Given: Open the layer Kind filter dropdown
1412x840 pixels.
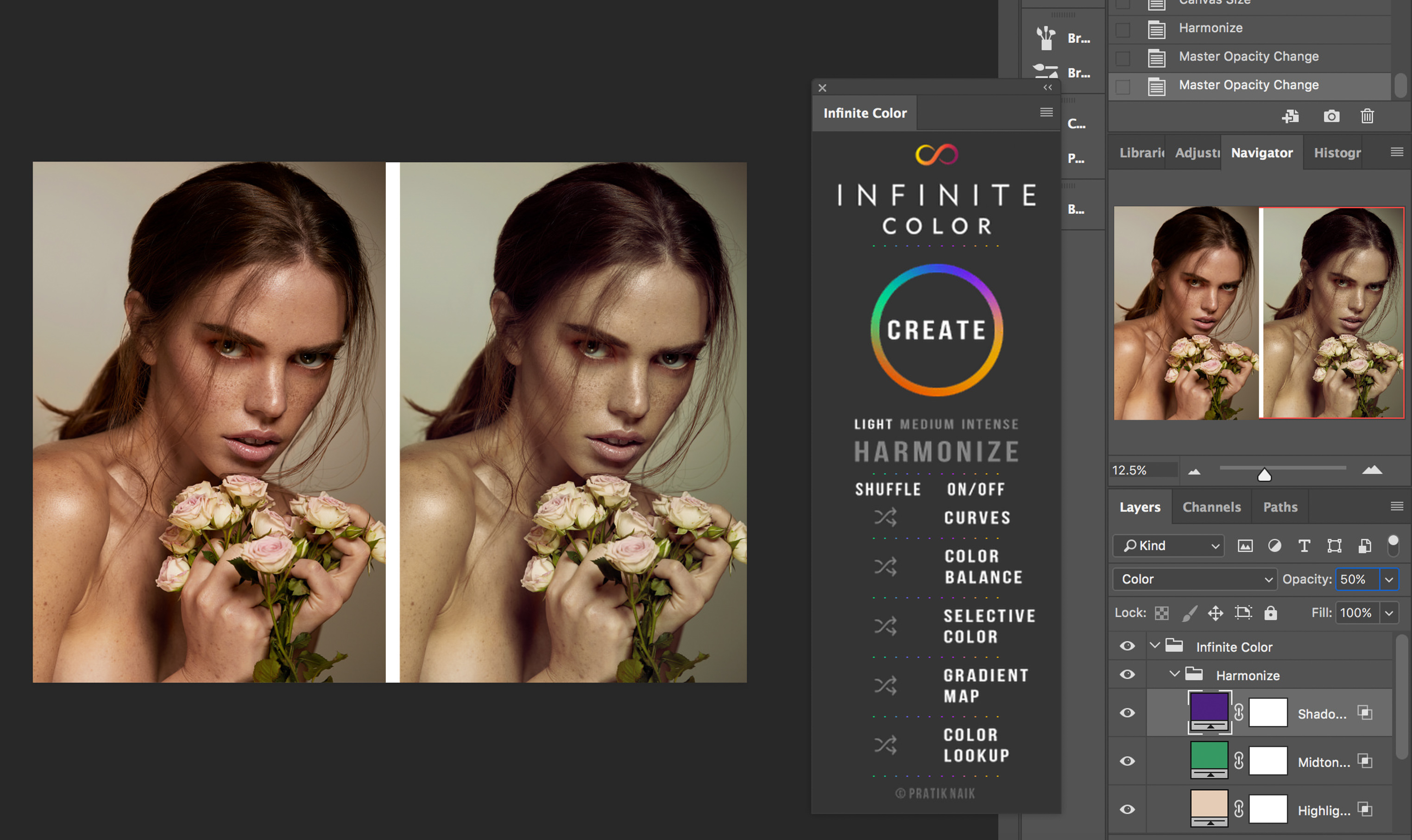Looking at the screenshot, I should (x=1168, y=546).
